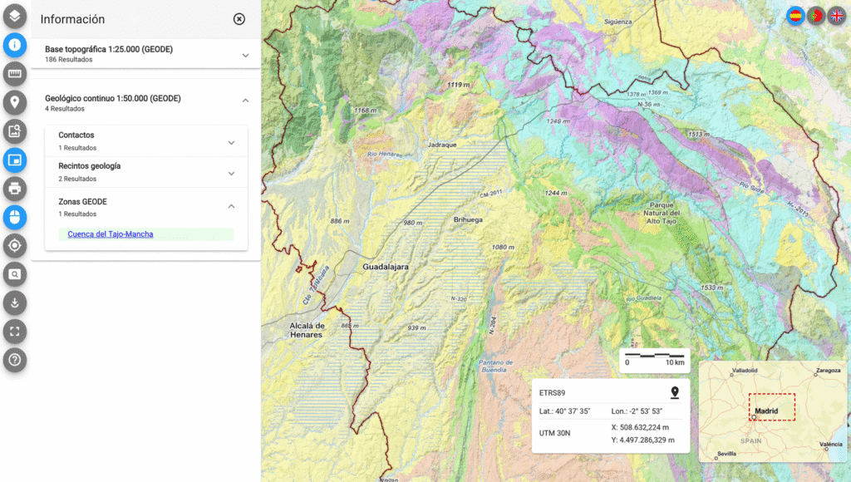Select the search magnifier tool

click(x=15, y=274)
